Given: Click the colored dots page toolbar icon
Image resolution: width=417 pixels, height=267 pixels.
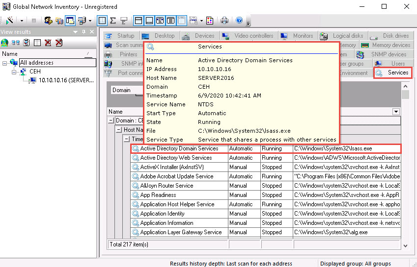Looking at the screenshot, I should (x=210, y=21).
